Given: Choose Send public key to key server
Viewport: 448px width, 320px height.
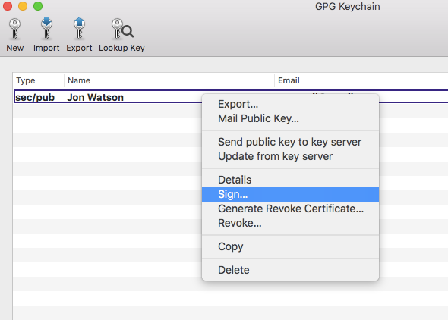Looking at the screenshot, I should coord(290,142).
